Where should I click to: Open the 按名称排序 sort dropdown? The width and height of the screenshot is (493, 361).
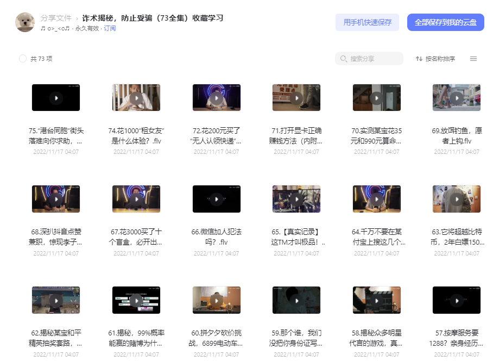click(x=440, y=59)
